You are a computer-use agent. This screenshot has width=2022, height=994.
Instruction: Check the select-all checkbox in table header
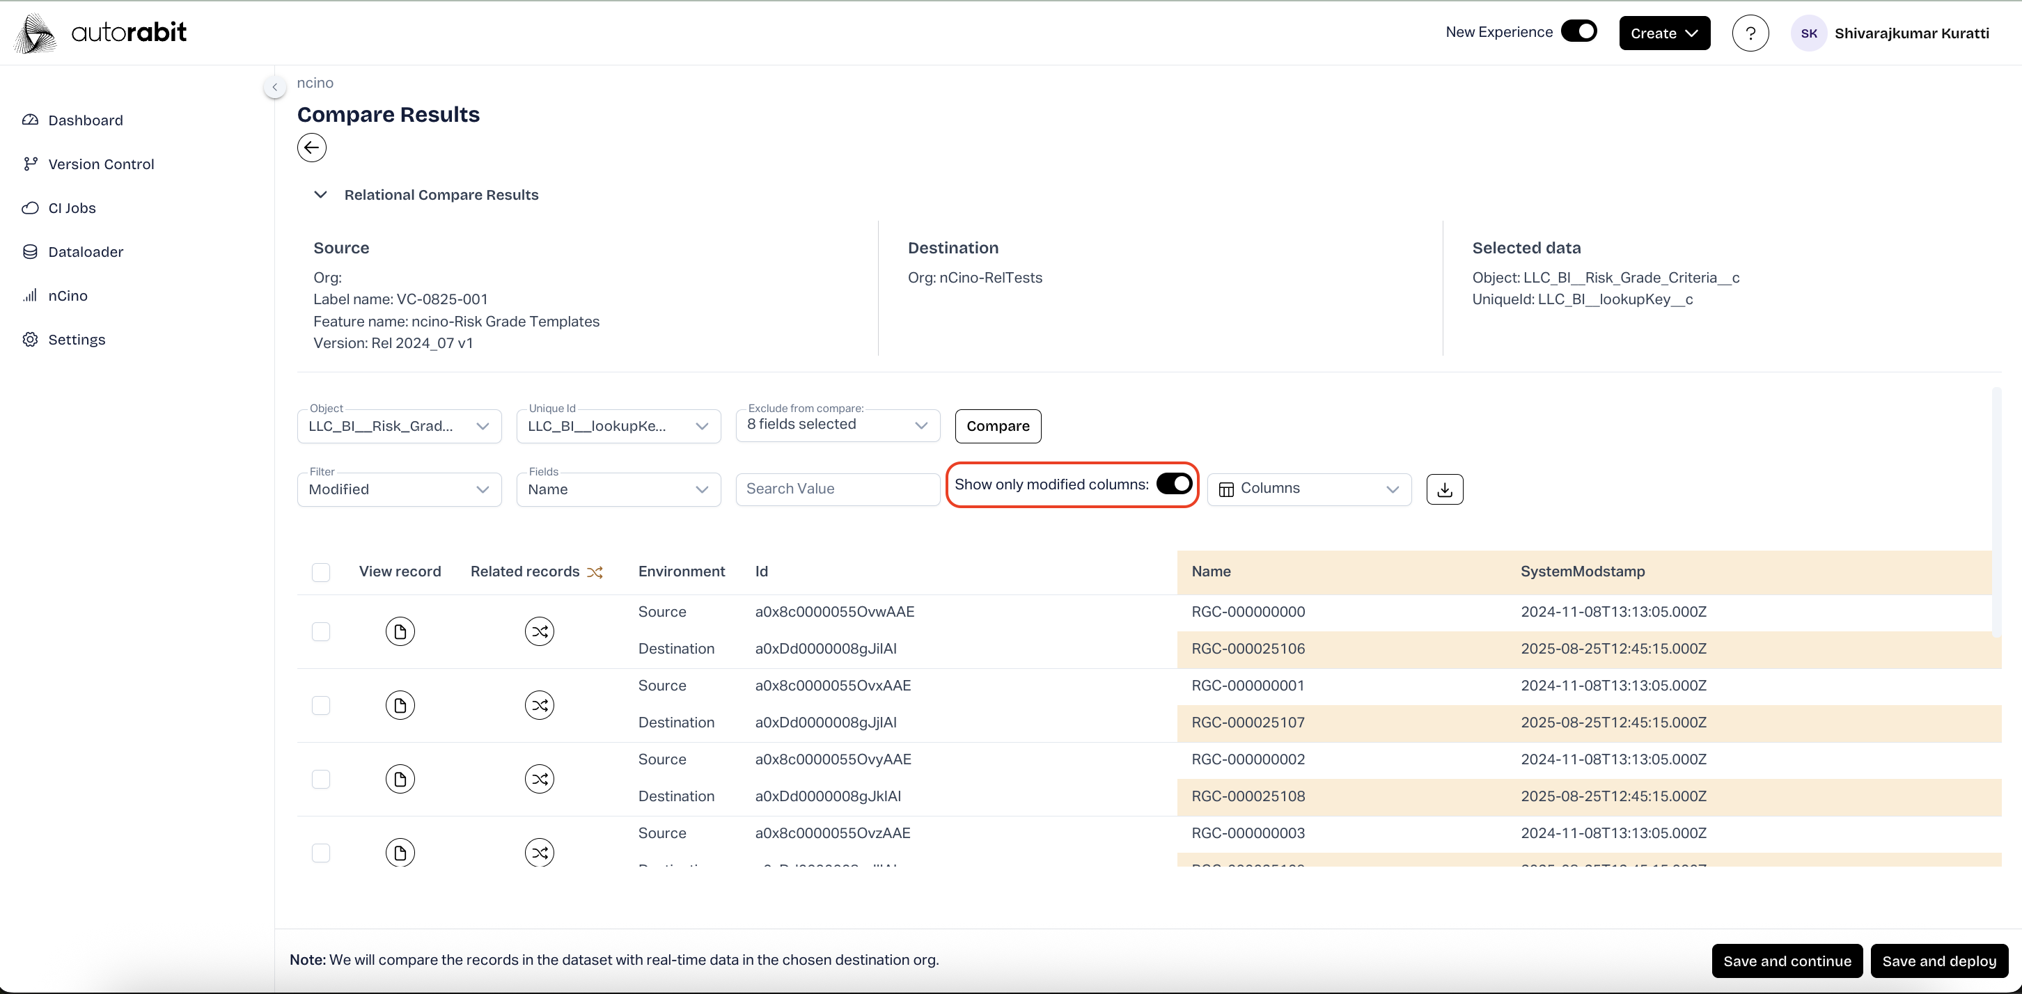(320, 572)
